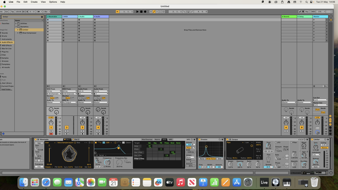Toggle the Draw Mode pencil button

[300, 12]
